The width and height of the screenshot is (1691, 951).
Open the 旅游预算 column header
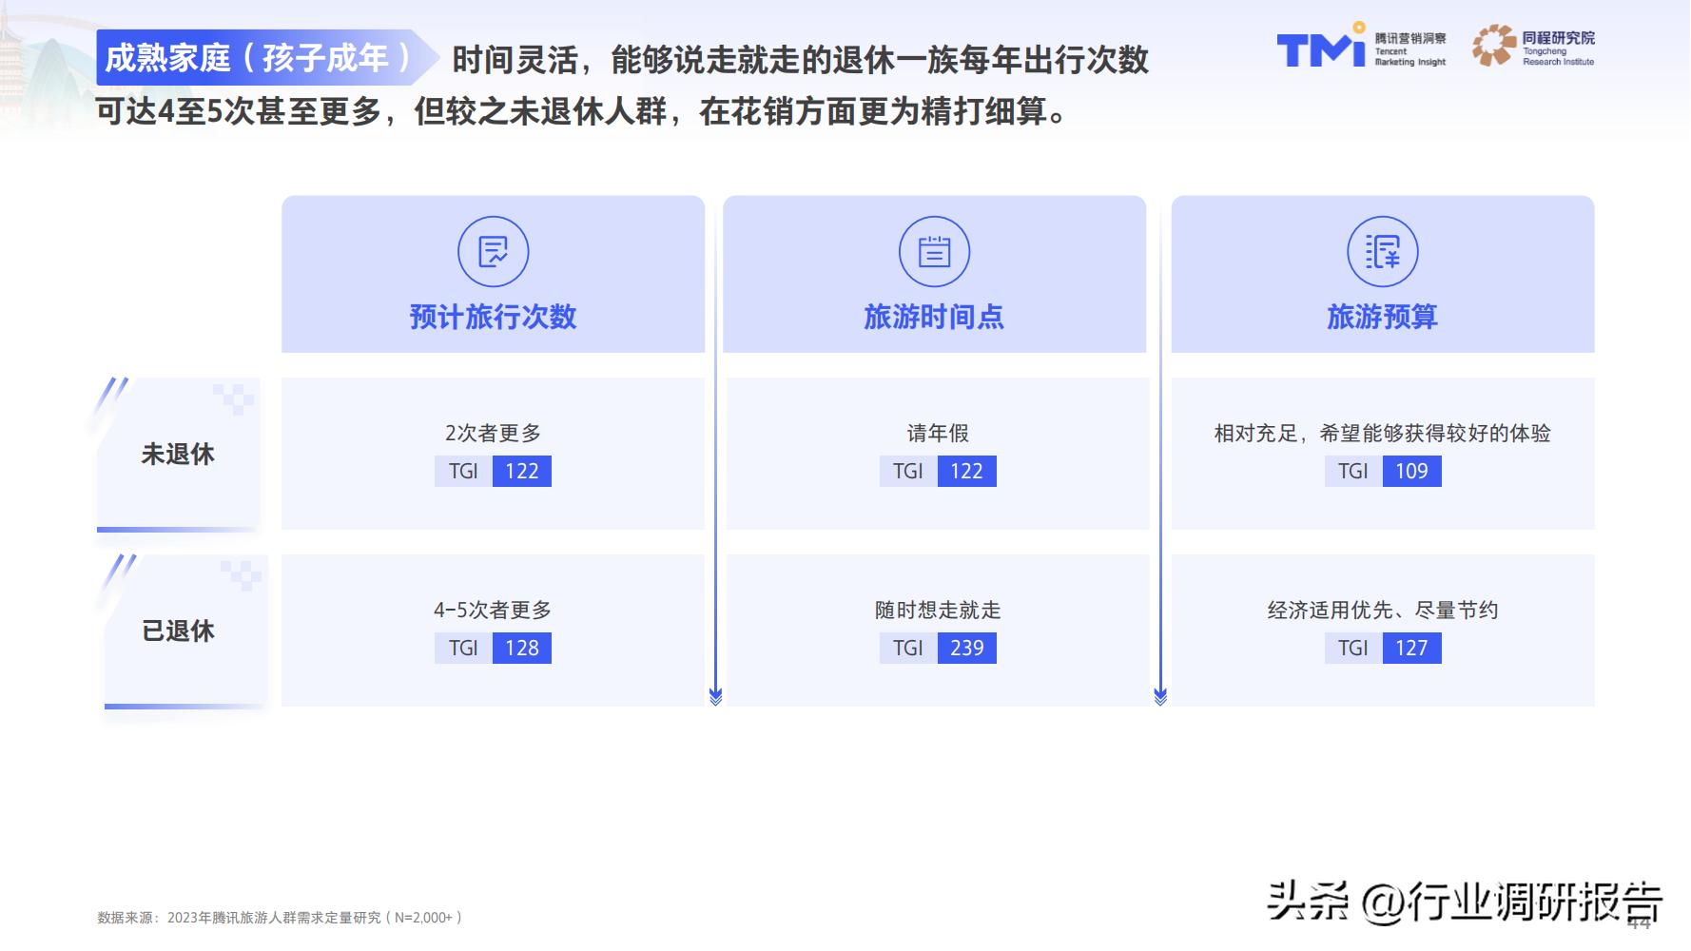point(1383,318)
